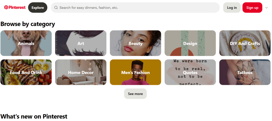
Task: Open the Quotes category tile
Action: click(190, 72)
